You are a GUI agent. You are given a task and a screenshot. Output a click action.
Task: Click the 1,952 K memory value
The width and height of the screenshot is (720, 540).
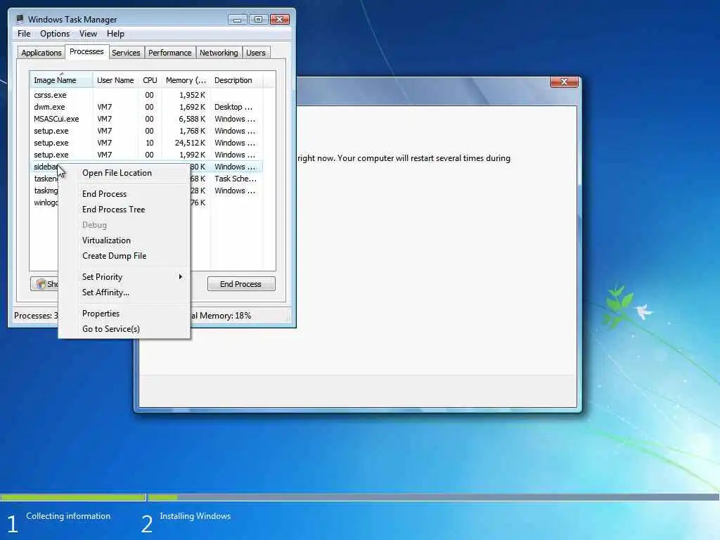(193, 95)
